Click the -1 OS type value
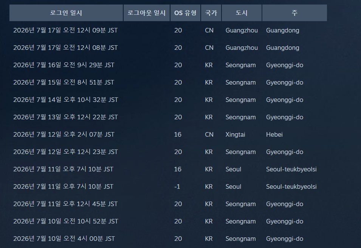Viewport: 361px width, 248px height. (x=177, y=186)
